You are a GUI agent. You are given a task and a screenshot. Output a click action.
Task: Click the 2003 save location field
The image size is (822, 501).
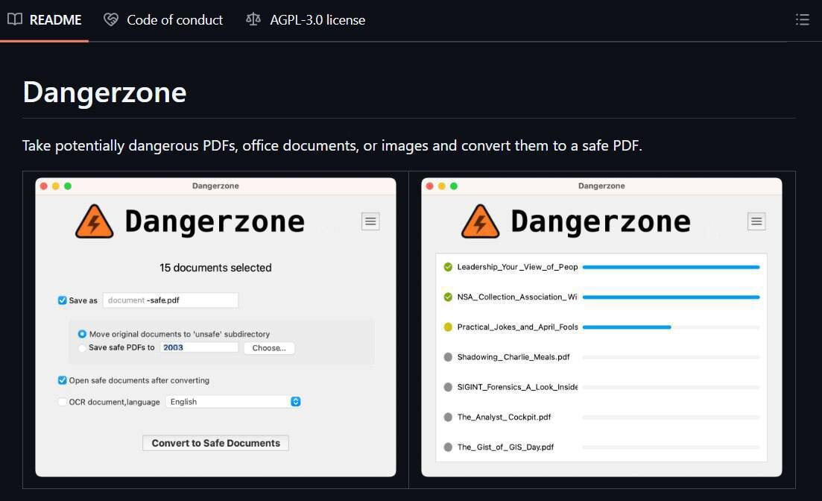click(x=198, y=347)
